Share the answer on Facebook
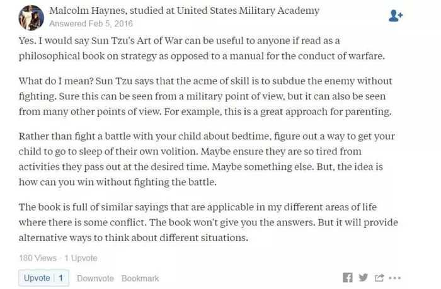 tap(347, 278)
